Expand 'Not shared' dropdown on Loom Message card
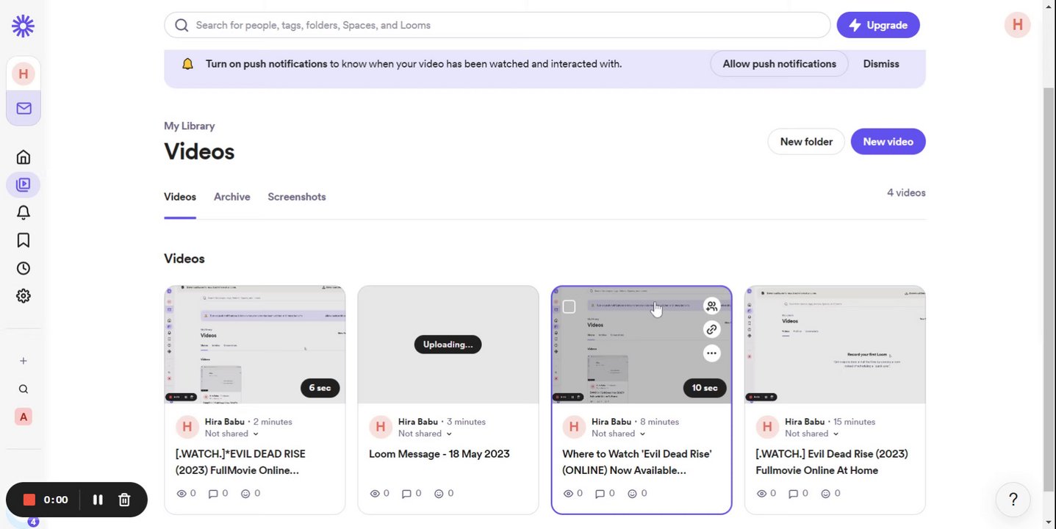 (x=425, y=433)
